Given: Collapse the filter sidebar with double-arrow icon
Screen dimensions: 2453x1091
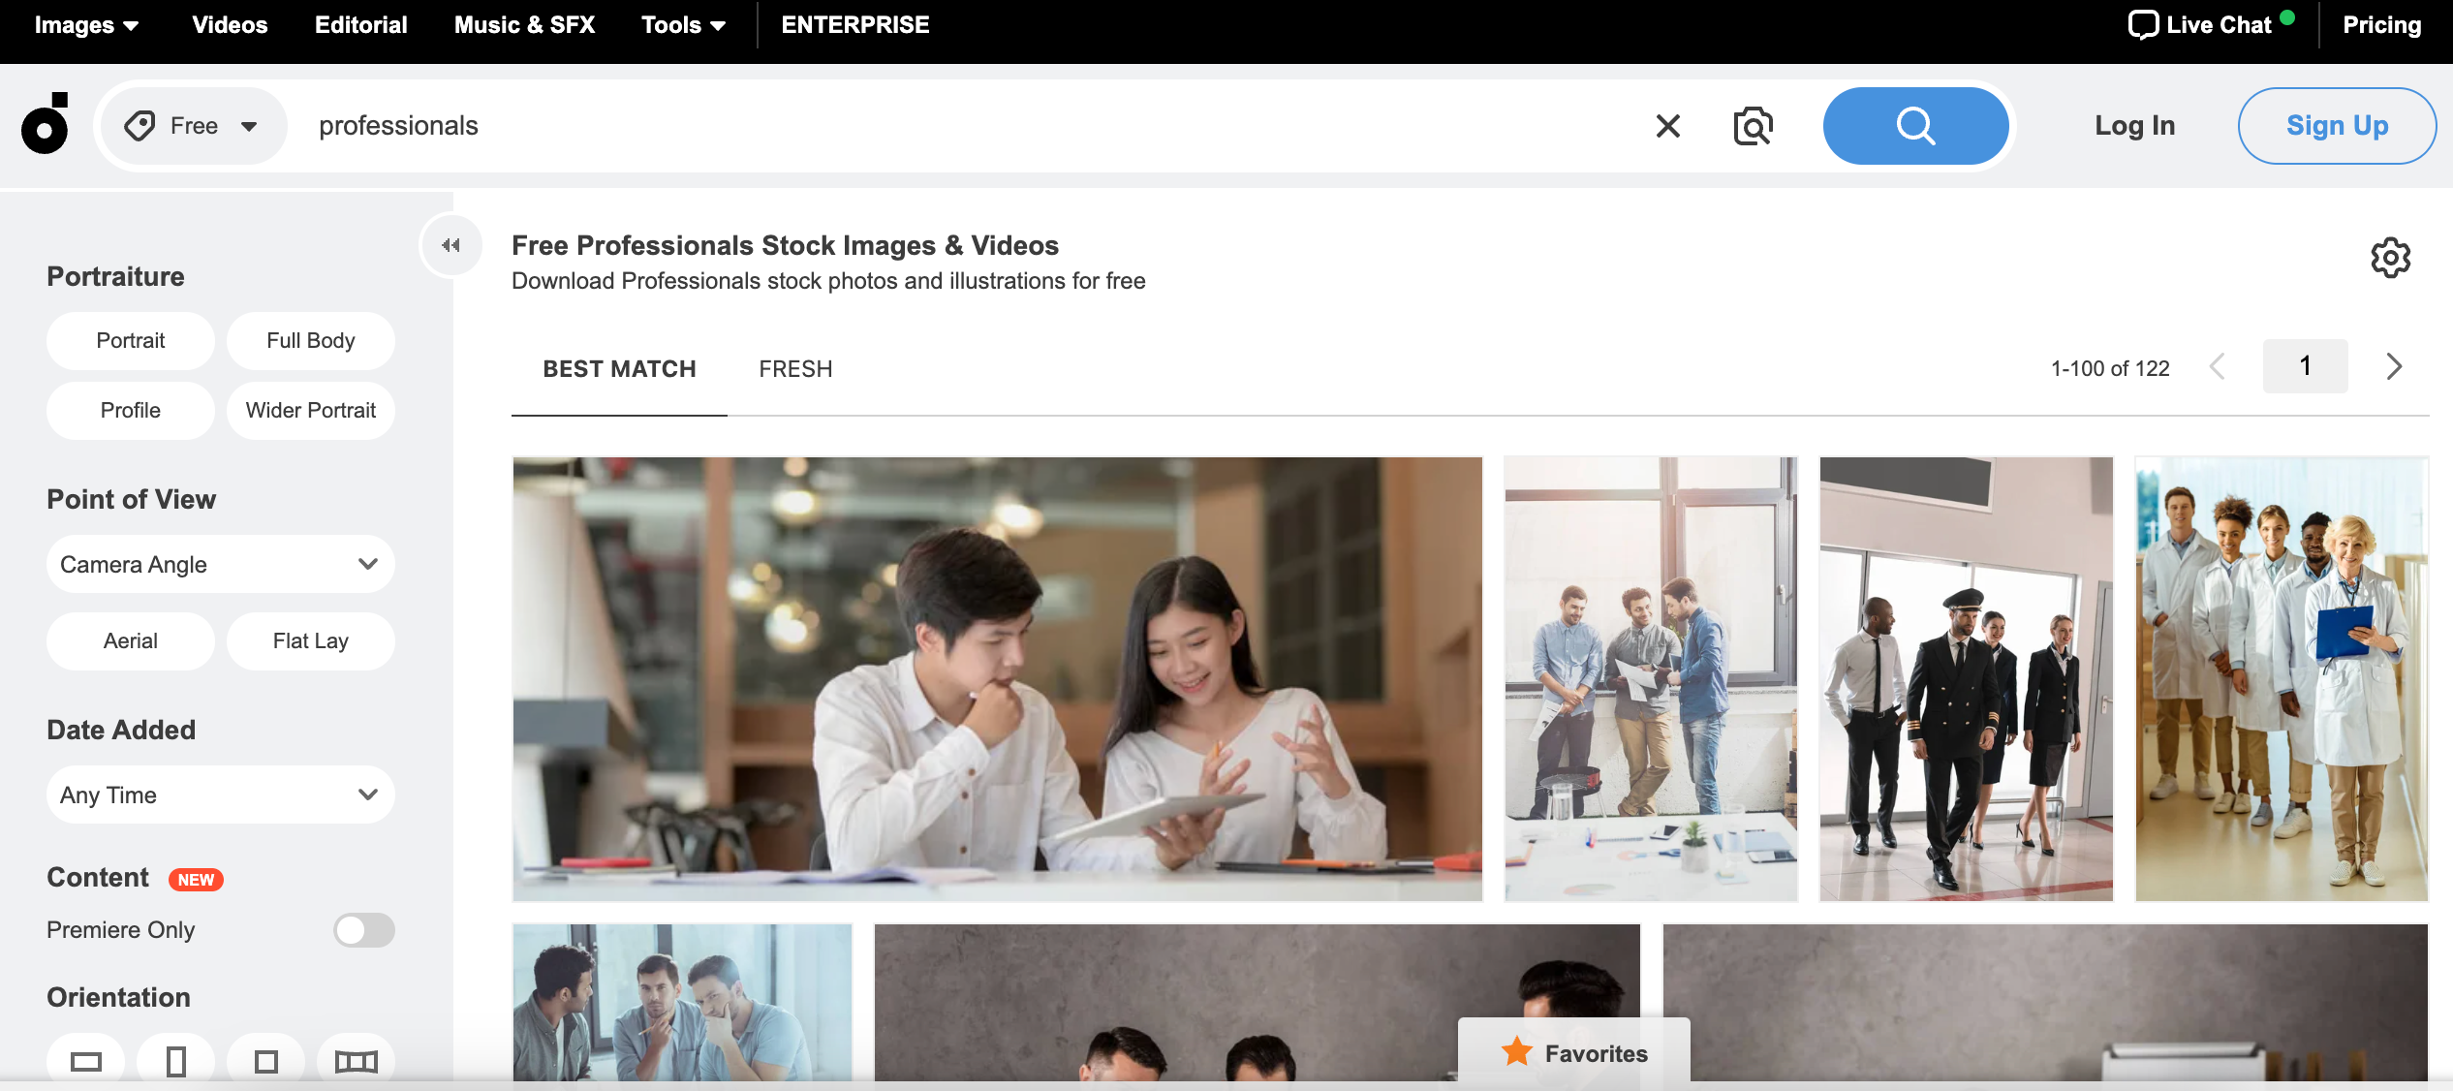Looking at the screenshot, I should coord(450,245).
